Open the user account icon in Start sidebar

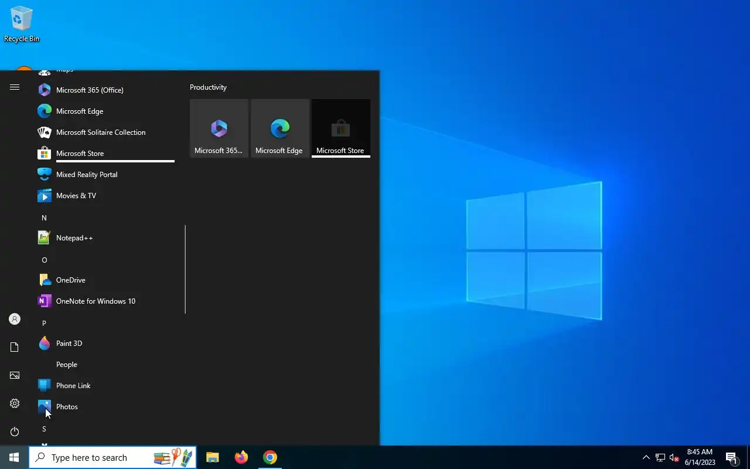tap(15, 319)
